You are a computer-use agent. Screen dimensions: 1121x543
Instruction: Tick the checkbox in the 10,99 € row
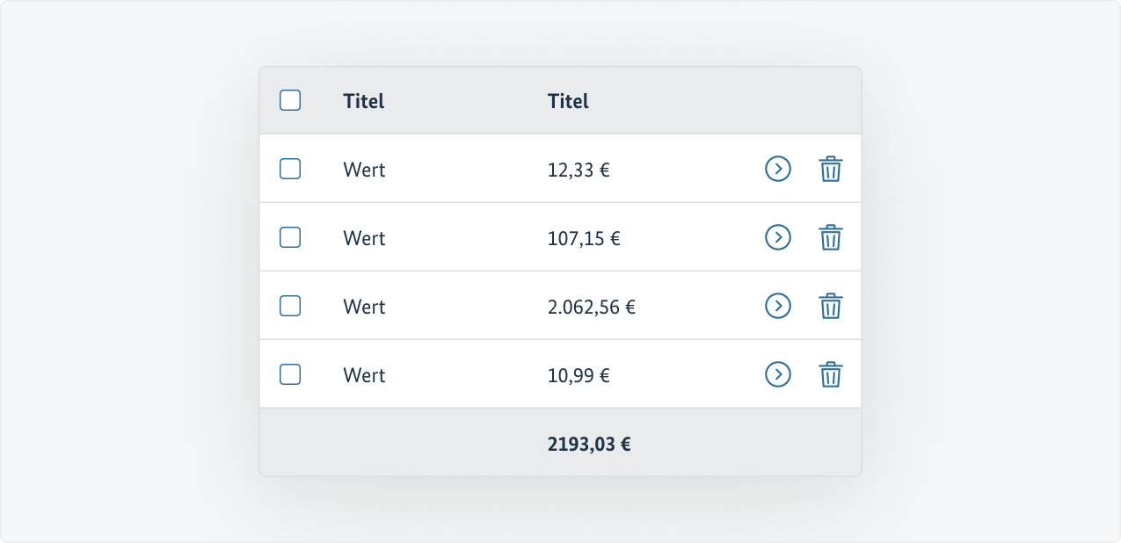coord(290,374)
